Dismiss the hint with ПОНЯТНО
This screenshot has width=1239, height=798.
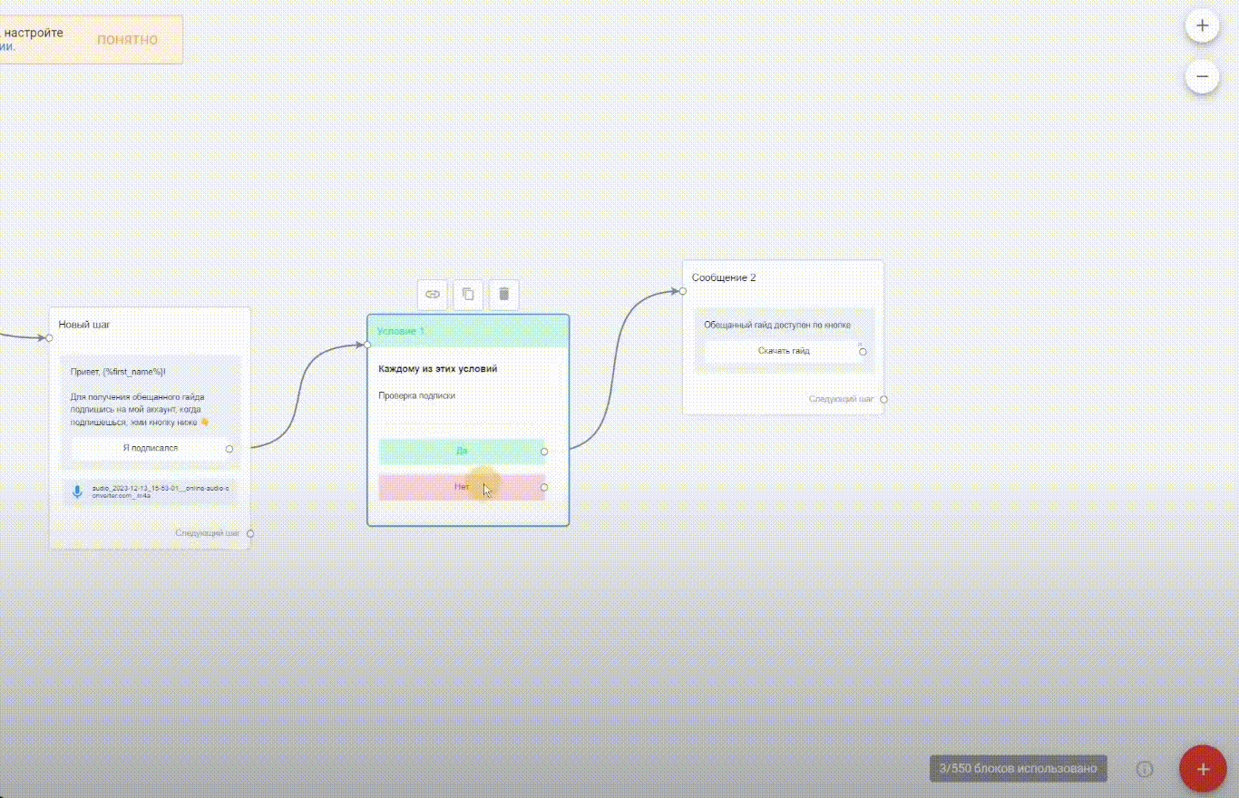coord(127,40)
